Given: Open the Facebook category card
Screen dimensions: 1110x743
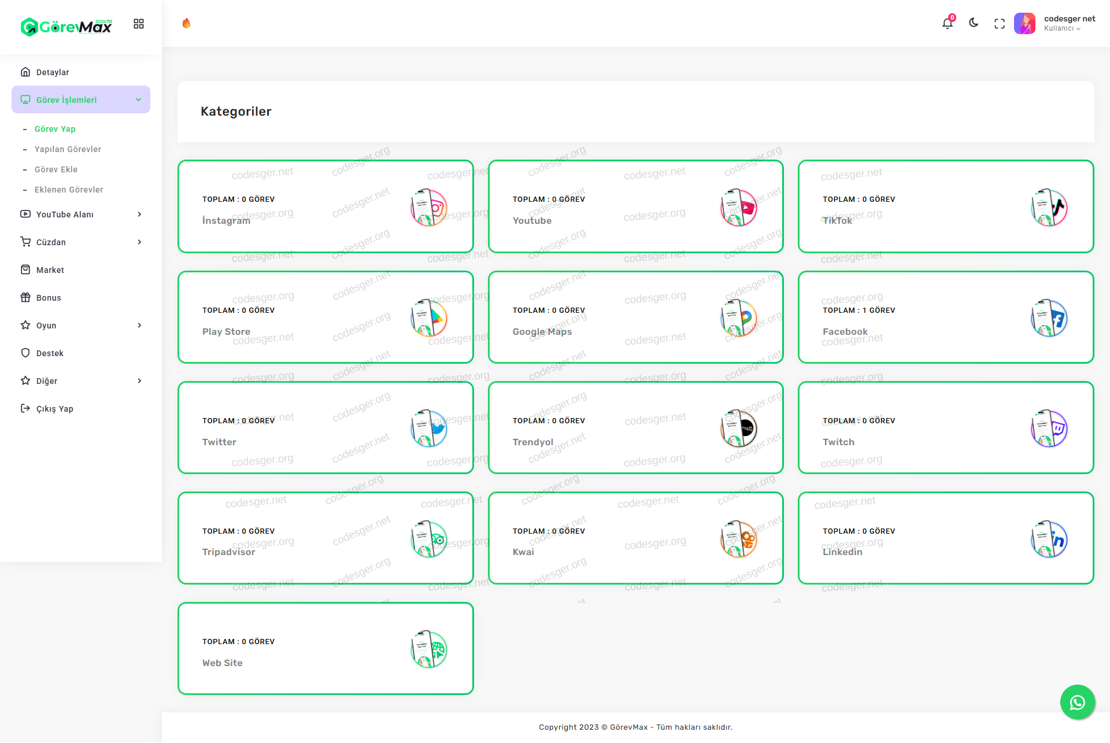Looking at the screenshot, I should (946, 317).
